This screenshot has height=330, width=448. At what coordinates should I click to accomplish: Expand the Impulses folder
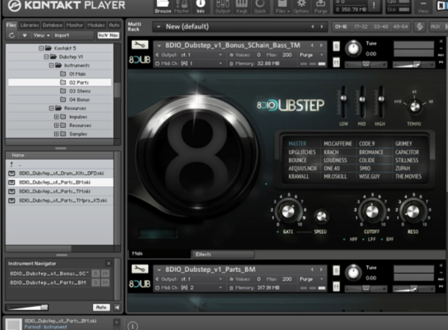pyautogui.click(x=57, y=117)
